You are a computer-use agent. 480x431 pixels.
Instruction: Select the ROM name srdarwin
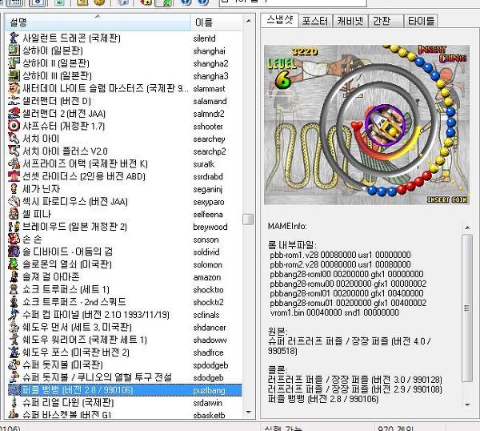(x=207, y=403)
